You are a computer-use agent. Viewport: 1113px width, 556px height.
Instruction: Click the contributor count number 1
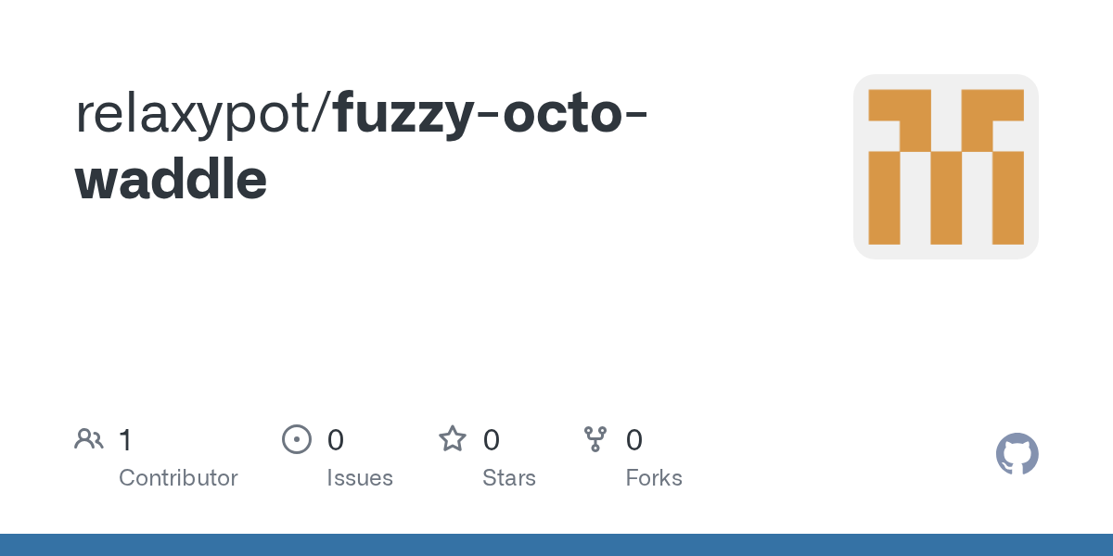125,440
